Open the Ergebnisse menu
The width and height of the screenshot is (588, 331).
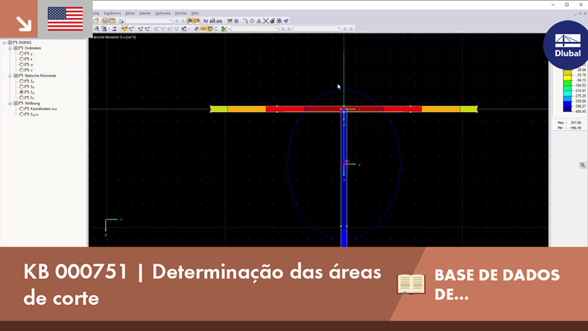coord(112,13)
